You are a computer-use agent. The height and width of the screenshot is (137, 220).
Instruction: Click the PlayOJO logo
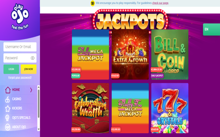click(x=20, y=17)
